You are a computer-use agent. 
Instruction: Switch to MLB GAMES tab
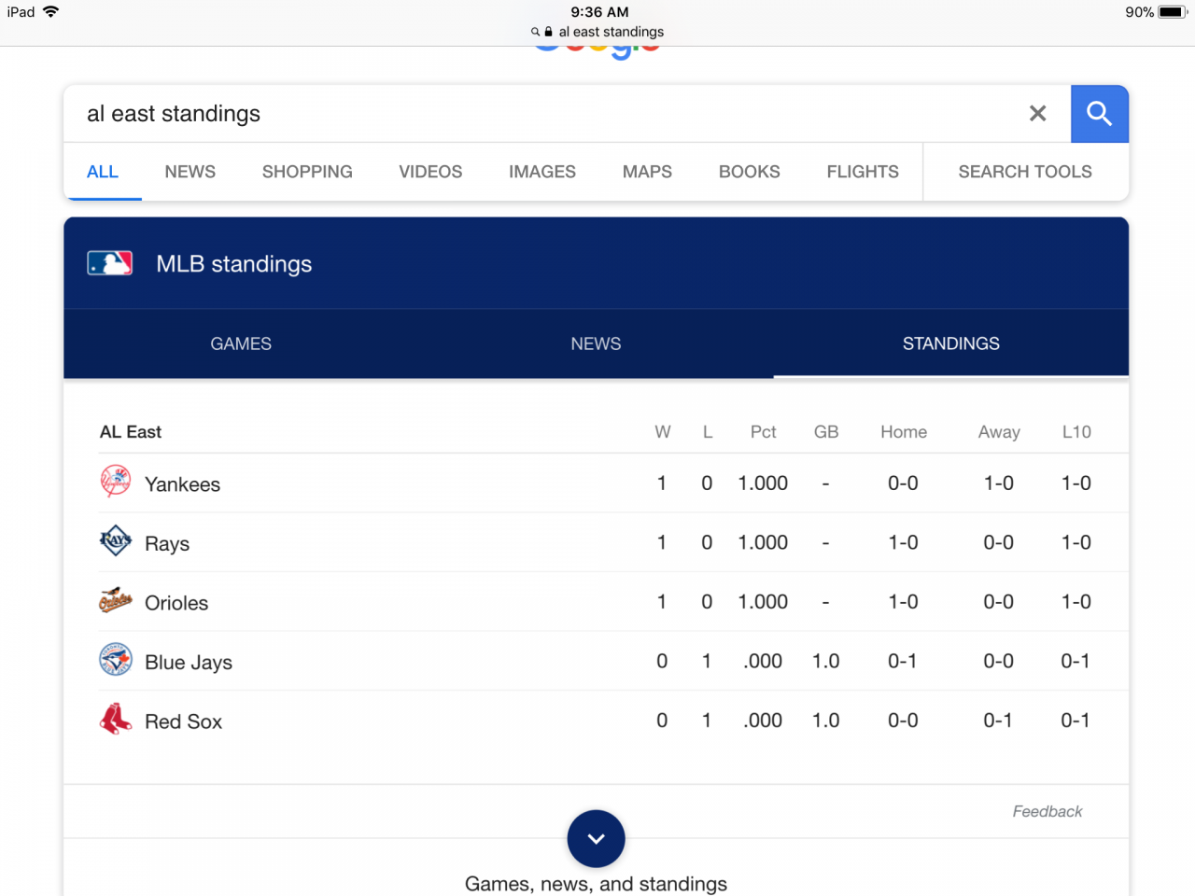click(241, 343)
